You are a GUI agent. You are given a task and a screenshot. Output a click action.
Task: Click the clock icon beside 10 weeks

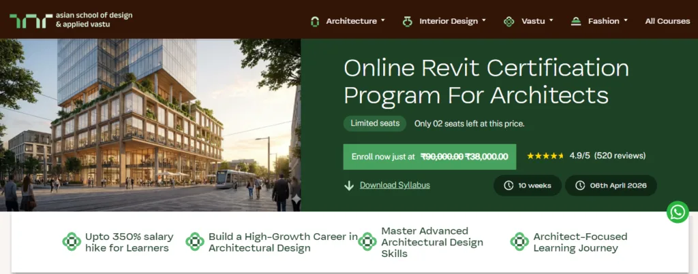coord(509,186)
